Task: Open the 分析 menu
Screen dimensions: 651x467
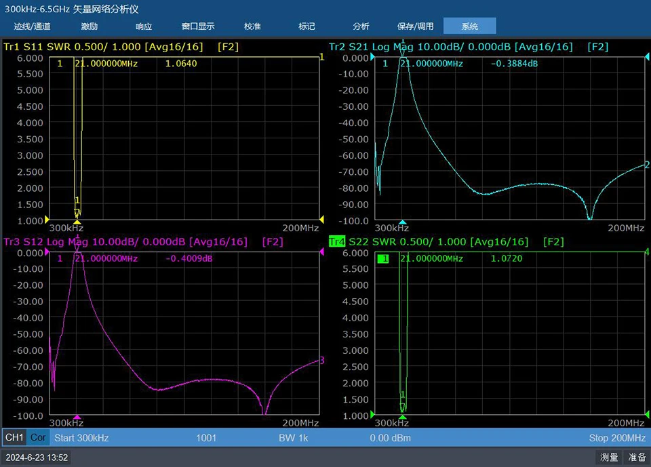Action: pos(361,26)
